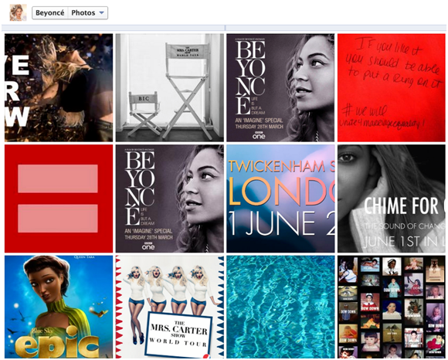448x360 pixels.
Task: Open the Epic movie poster photo
Action: 59,307
